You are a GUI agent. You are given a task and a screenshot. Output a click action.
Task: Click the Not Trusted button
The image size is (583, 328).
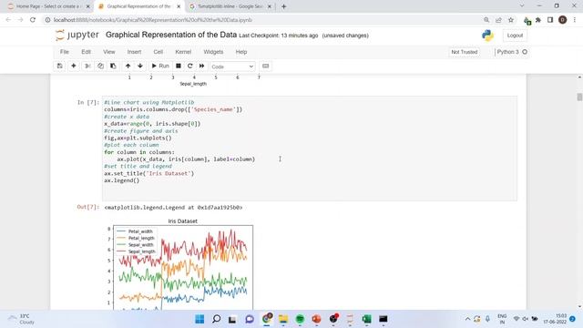(x=464, y=52)
